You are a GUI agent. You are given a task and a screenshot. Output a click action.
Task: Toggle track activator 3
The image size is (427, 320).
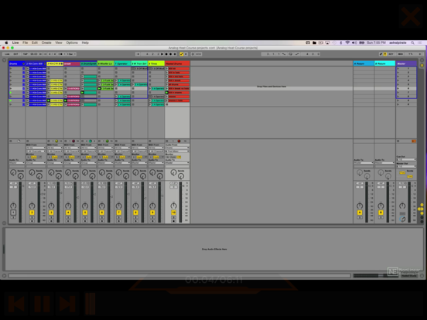[x=51, y=213]
